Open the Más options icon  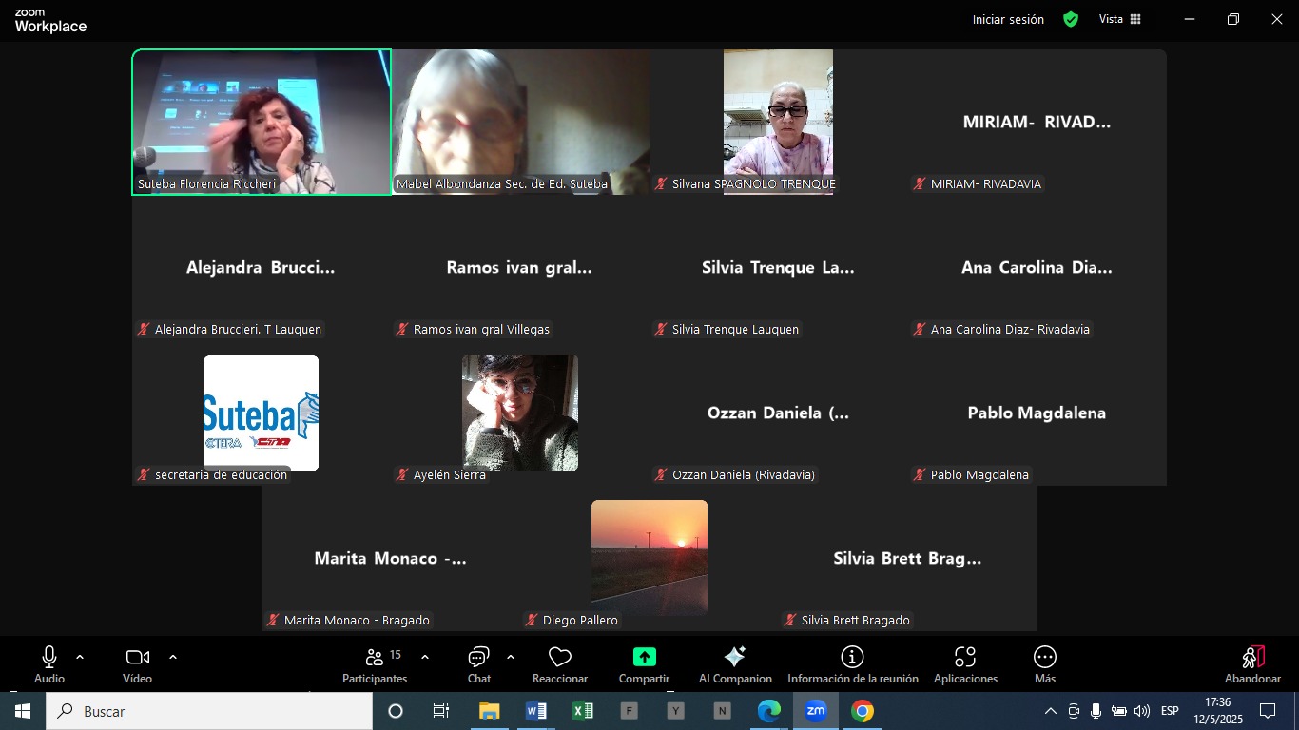[x=1044, y=658]
